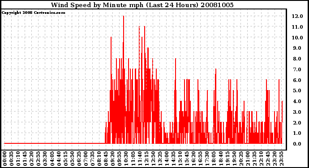Click the 'Copyright 2008 Cartronics.com' text
The width and height of the screenshot is (309, 168).
point(33,13)
